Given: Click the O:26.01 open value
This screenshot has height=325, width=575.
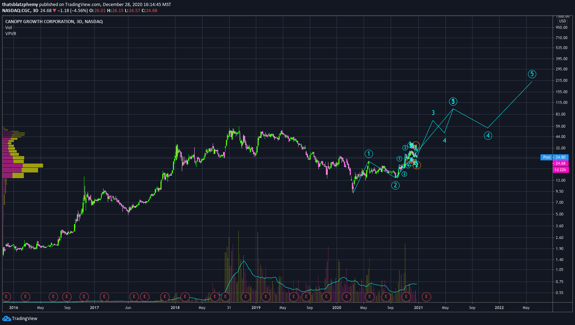Looking at the screenshot, I should click(x=97, y=11).
